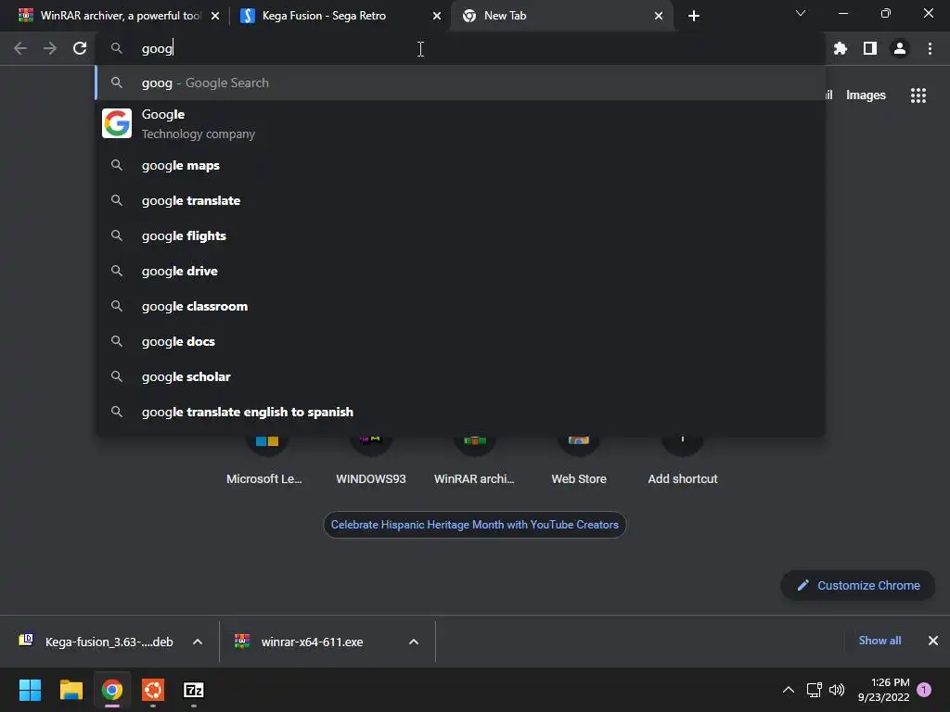
Task: Click the Google G logo in suggestions
Action: point(116,123)
